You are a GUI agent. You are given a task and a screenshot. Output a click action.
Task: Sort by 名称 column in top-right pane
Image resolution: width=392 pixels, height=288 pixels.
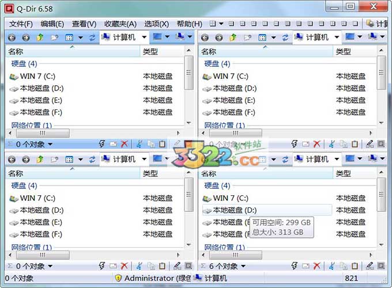click(x=266, y=52)
